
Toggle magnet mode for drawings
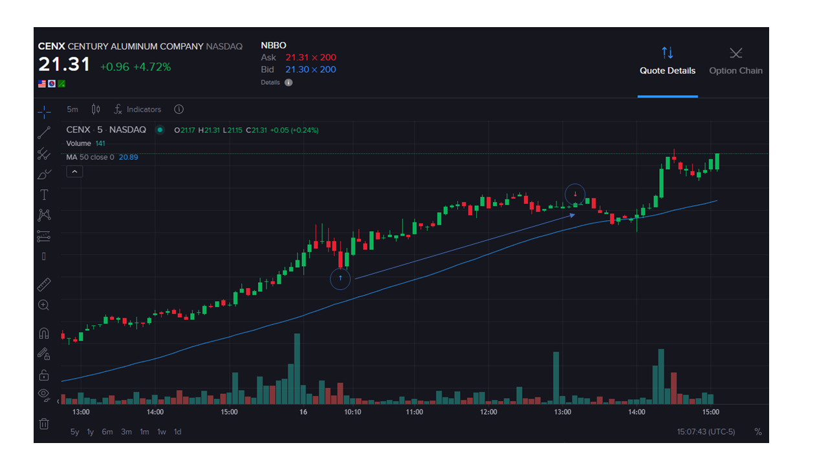coord(44,334)
